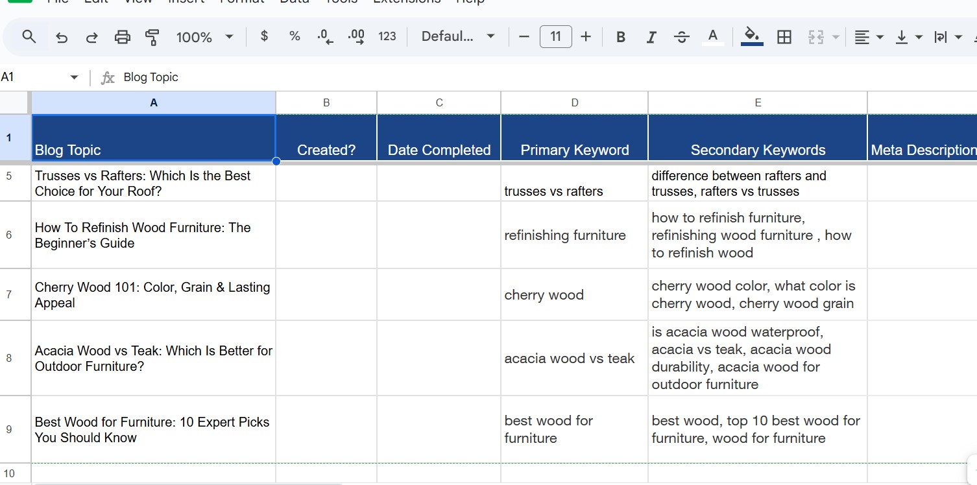Click the font size field showing 11
The image size is (977, 485).
(x=556, y=37)
